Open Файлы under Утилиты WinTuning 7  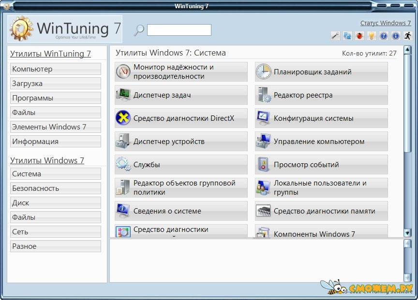coord(56,113)
